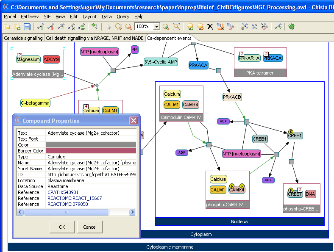Open the REACTOME:REACT_15667 reference link
The width and height of the screenshot is (334, 252).
coord(70,198)
